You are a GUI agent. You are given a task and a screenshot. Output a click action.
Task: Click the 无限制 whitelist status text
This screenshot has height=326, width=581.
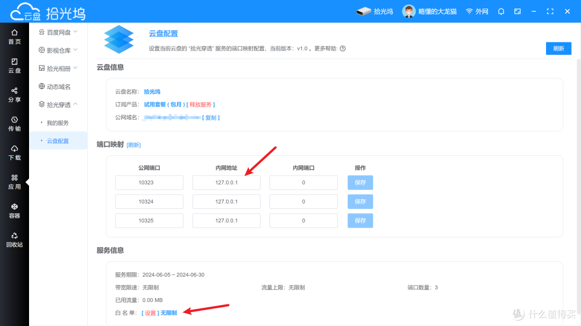[168, 313]
